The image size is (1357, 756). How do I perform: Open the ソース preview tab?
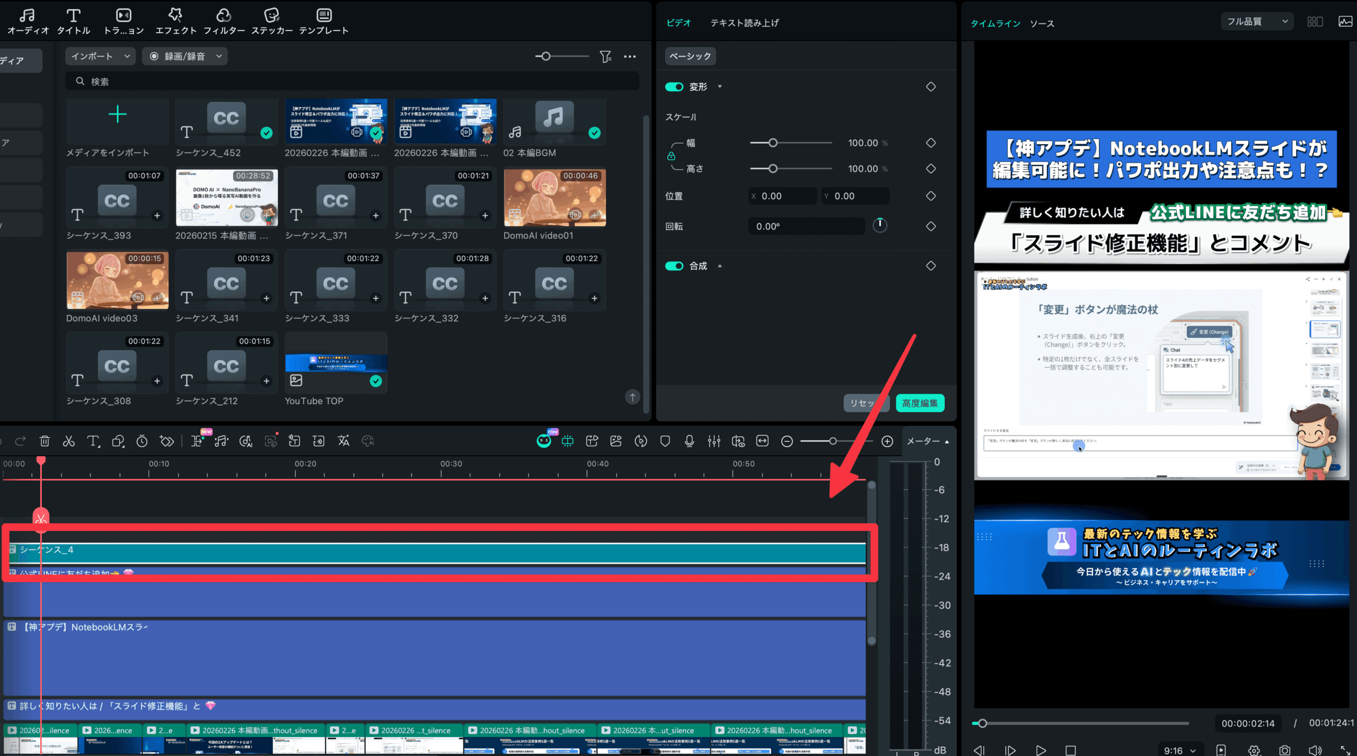[x=1042, y=23]
